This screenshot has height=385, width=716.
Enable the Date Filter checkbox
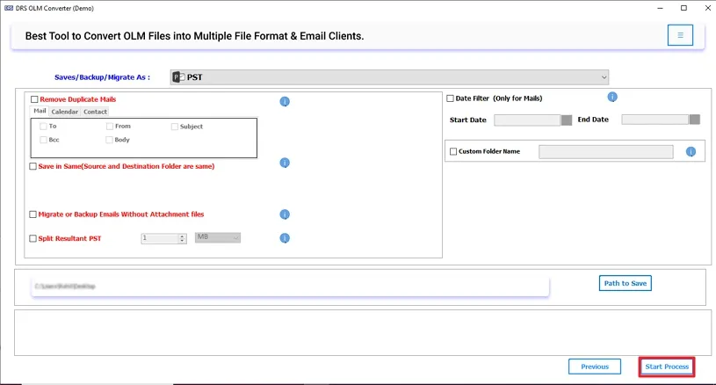point(451,98)
